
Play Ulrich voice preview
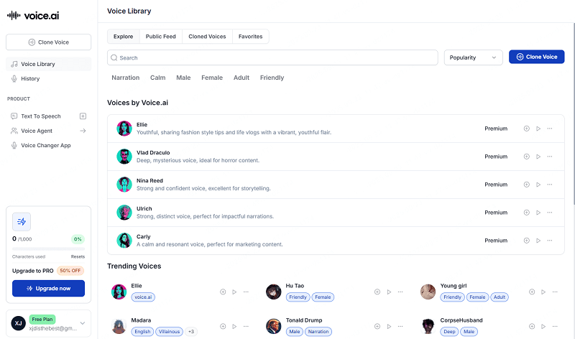click(x=538, y=213)
